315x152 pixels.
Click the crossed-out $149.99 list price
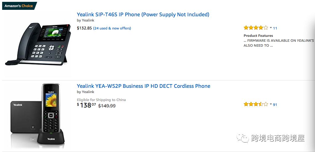tap(107, 106)
